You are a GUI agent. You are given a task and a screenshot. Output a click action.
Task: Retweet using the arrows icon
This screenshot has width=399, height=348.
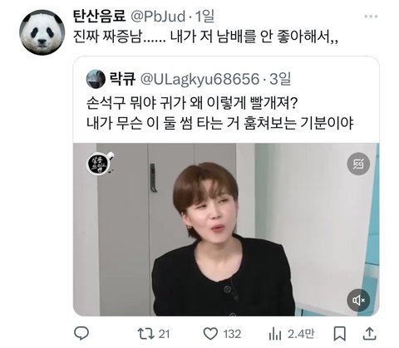(x=146, y=334)
